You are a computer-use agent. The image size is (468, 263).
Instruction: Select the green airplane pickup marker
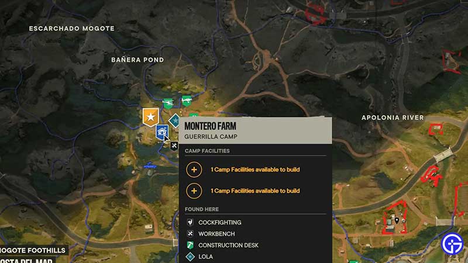pos(187,101)
